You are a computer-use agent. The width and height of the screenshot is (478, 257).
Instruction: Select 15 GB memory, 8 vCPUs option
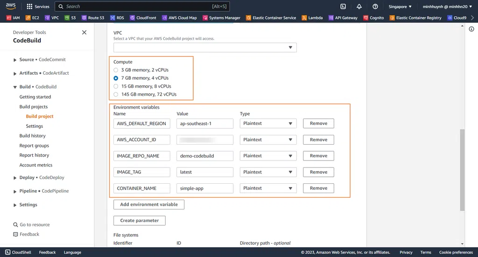coord(116,86)
